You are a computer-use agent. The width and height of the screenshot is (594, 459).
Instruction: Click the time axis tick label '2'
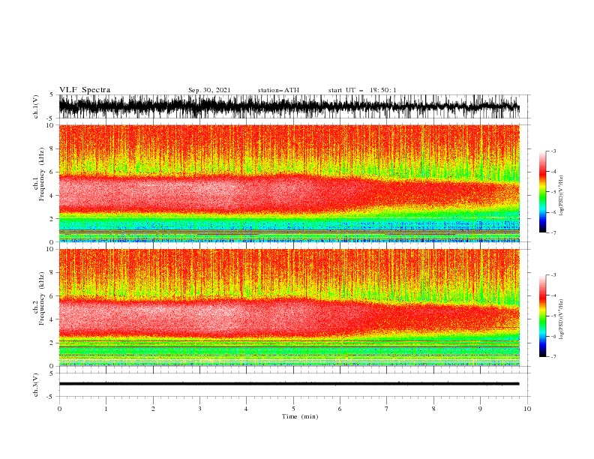(x=153, y=409)
